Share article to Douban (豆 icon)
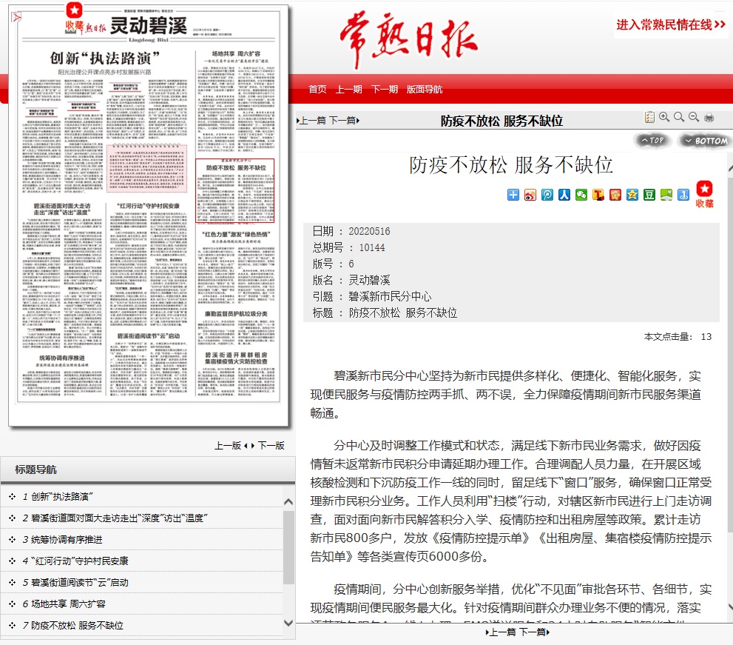733x645 pixels. [x=649, y=195]
